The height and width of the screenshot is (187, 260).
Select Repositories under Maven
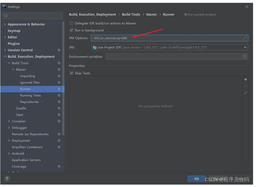pyautogui.click(x=29, y=102)
